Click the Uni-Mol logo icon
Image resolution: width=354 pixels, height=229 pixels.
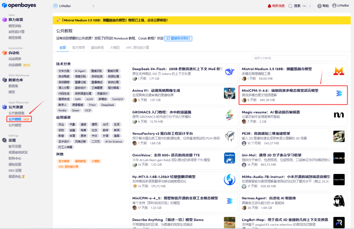coord(339,158)
